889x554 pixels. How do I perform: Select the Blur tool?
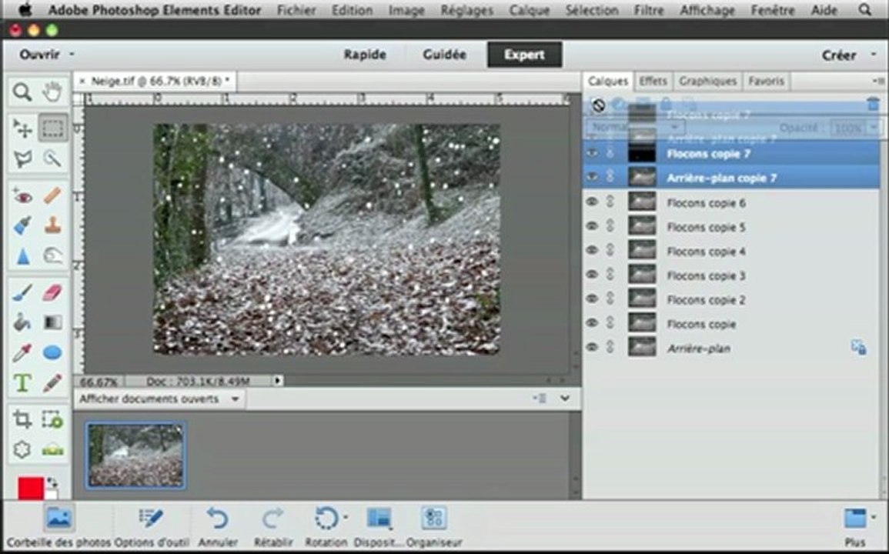[22, 256]
